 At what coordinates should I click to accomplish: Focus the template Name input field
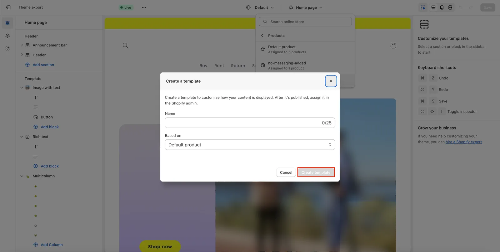pyautogui.click(x=250, y=123)
